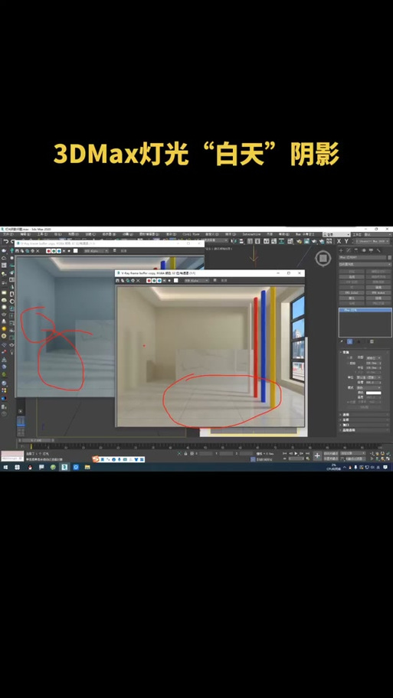The height and width of the screenshot is (698, 393).
Task: Click the Render Production teapot icon
Action: (313, 241)
